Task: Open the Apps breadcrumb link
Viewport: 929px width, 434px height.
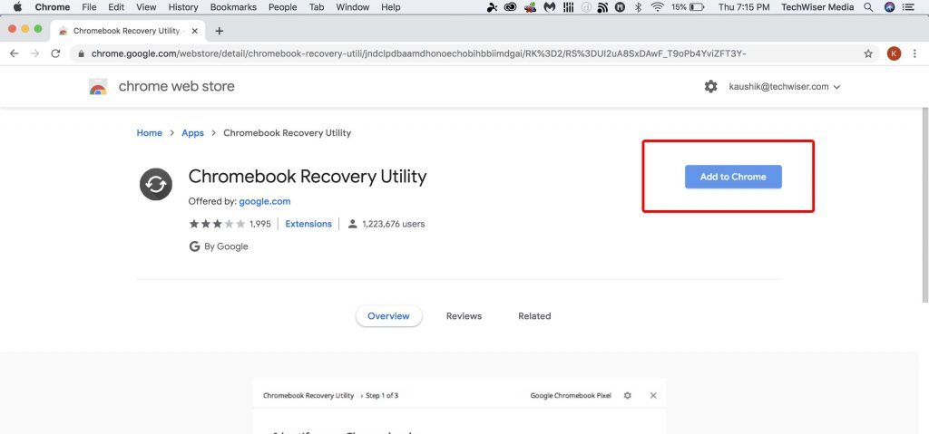Action: (x=192, y=132)
